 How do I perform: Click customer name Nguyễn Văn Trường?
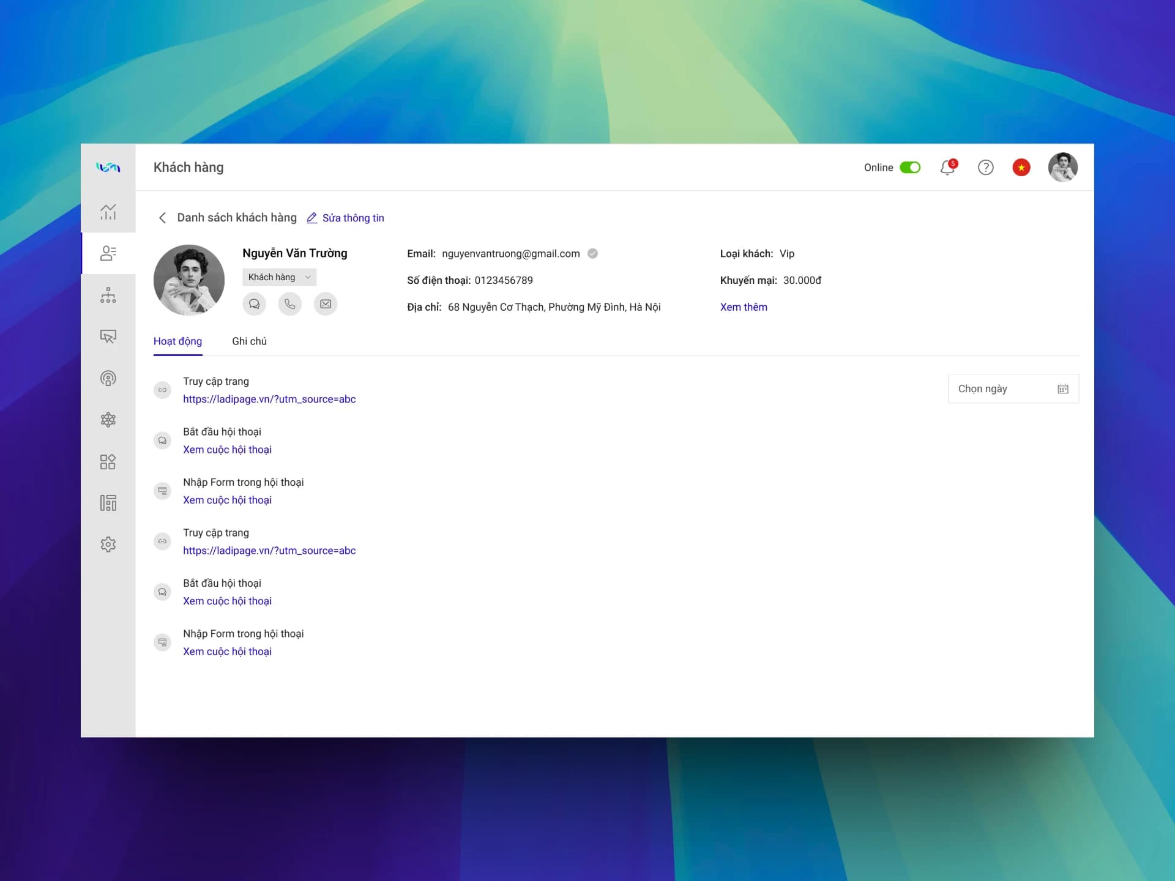[295, 253]
